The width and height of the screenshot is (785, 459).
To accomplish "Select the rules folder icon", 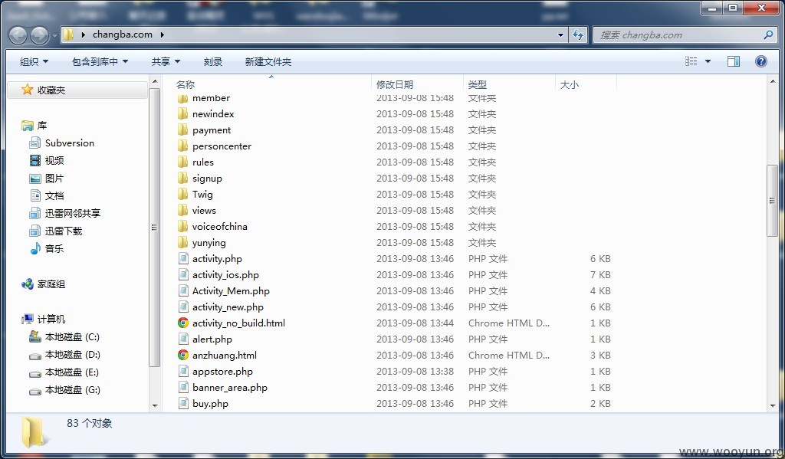I will coord(182,162).
